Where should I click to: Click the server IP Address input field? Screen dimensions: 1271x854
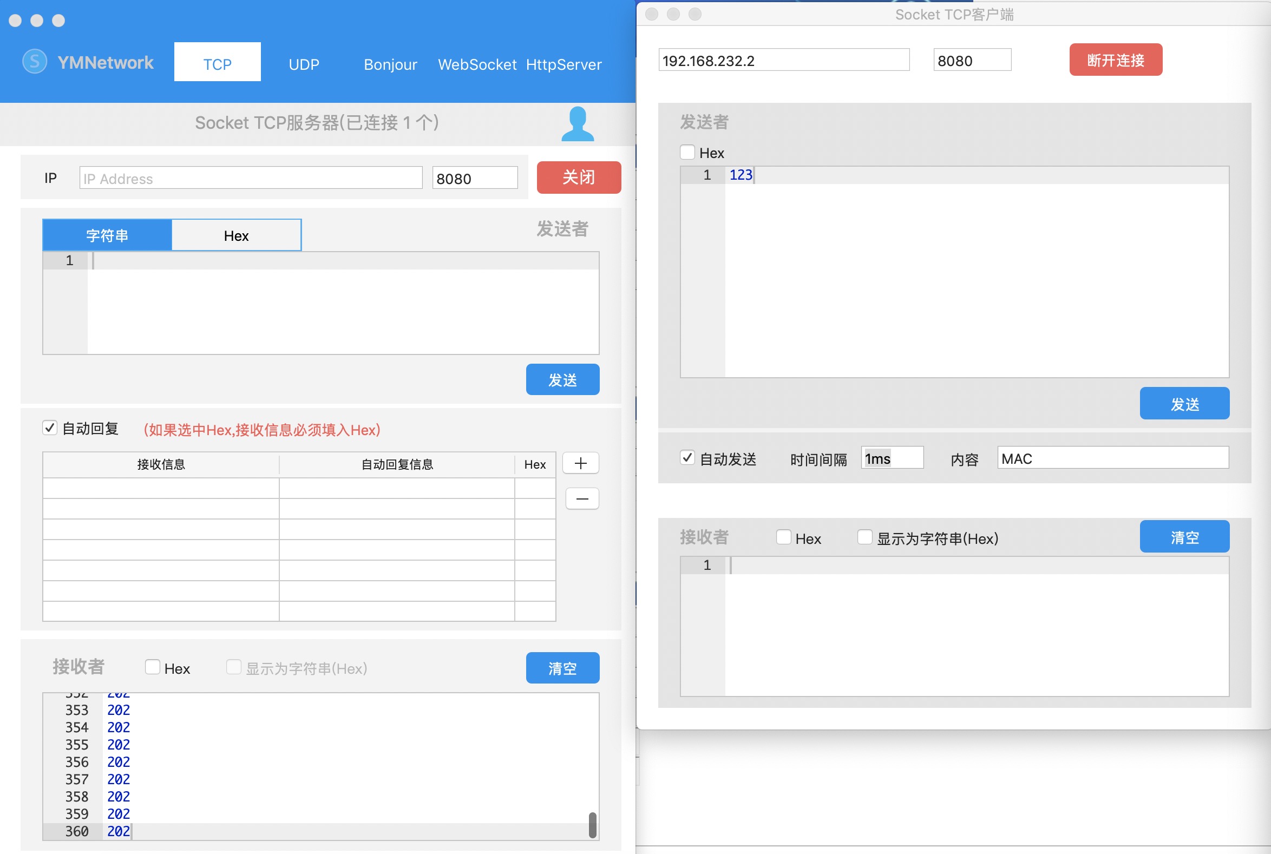251,178
